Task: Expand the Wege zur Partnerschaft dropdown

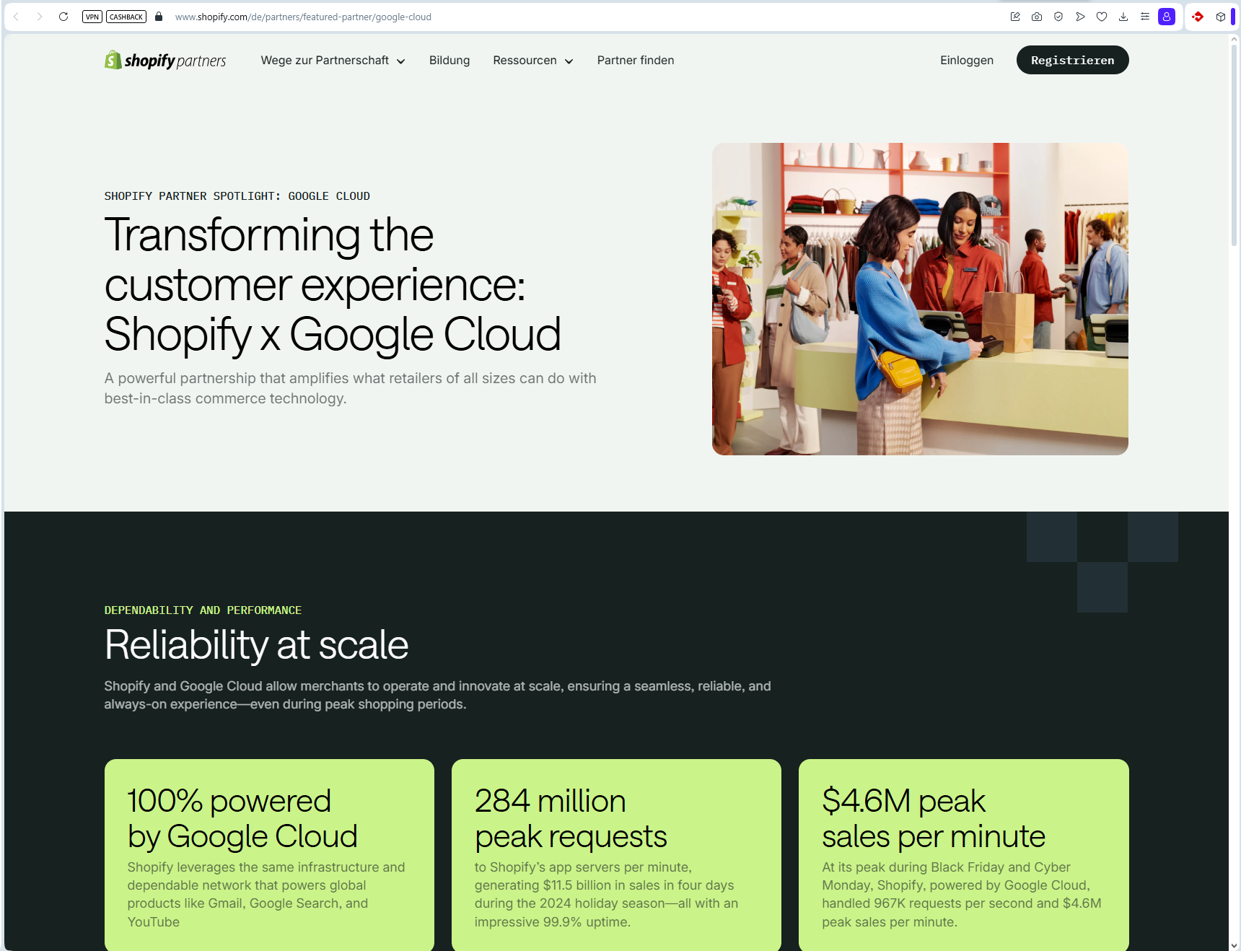Action: [x=333, y=61]
